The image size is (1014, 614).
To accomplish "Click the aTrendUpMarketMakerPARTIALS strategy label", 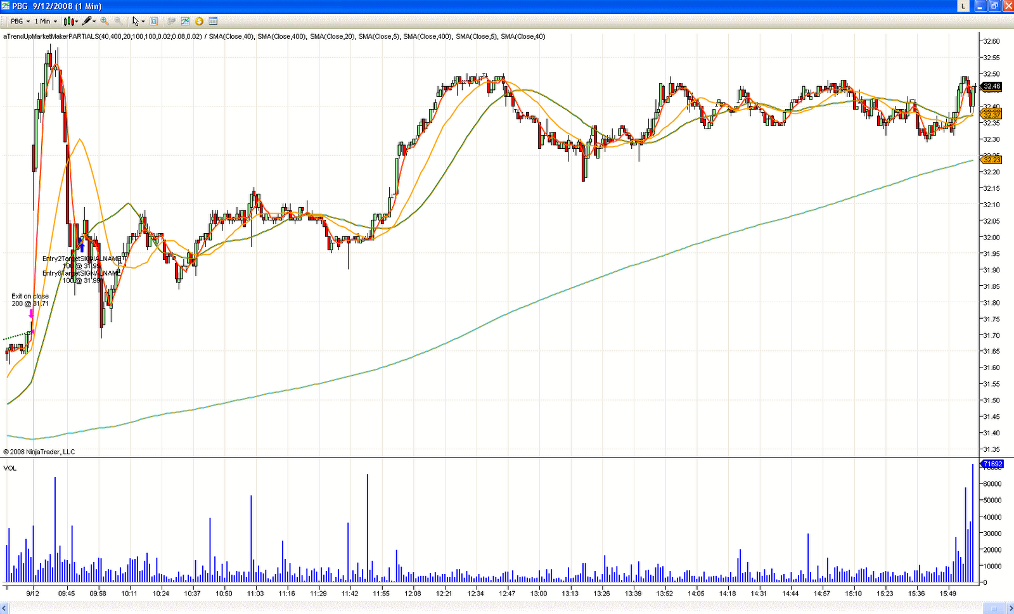I will tap(103, 36).
